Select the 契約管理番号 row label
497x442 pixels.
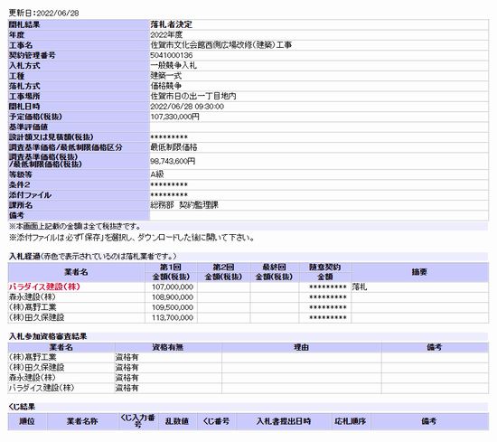point(32,55)
